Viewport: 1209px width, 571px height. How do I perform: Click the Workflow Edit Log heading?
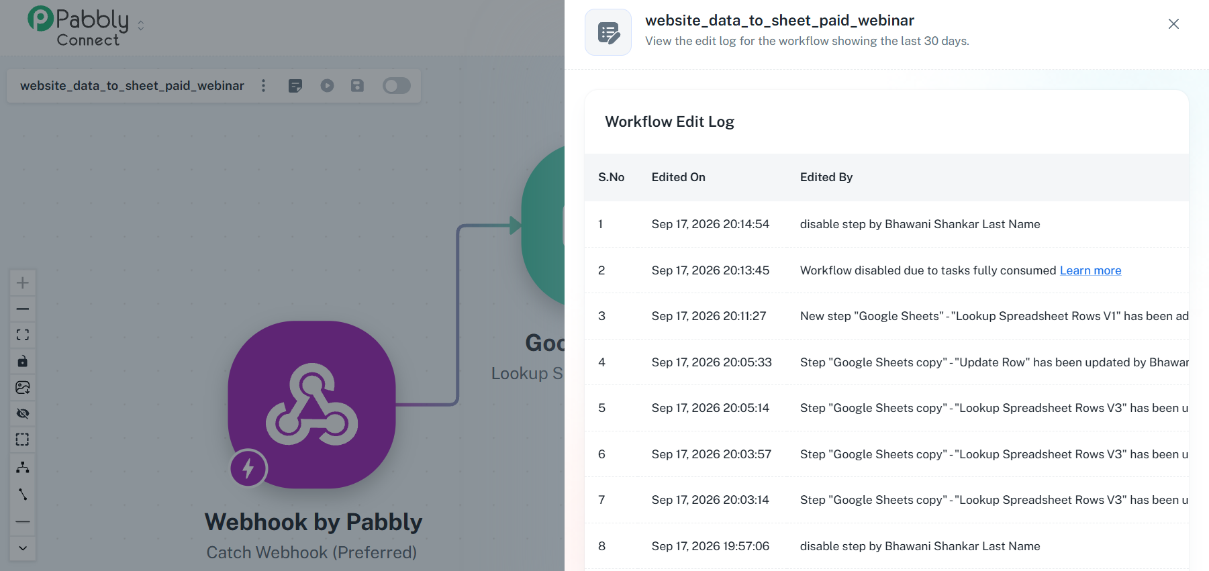[669, 121]
